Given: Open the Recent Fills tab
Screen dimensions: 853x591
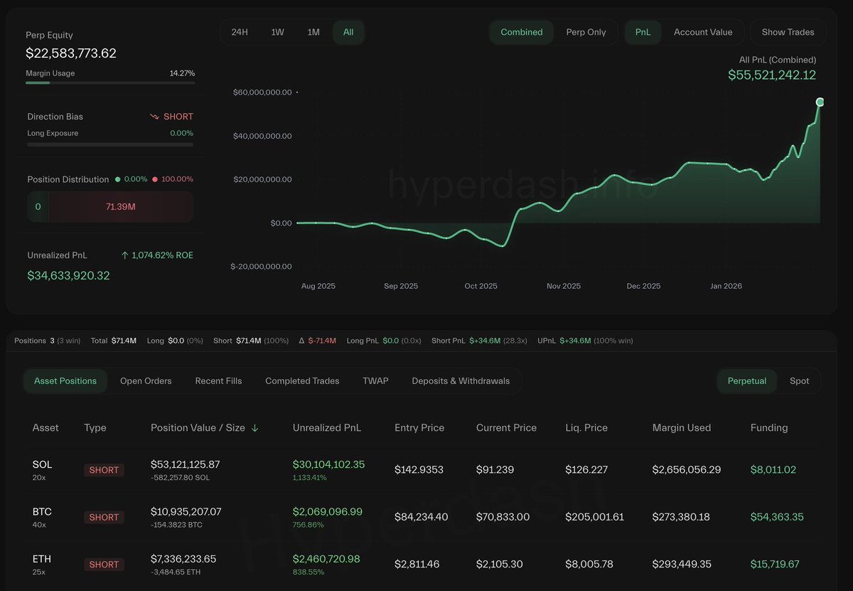Looking at the screenshot, I should coord(218,381).
